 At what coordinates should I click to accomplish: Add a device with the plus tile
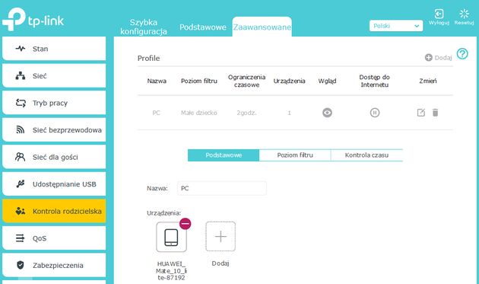coord(220,236)
